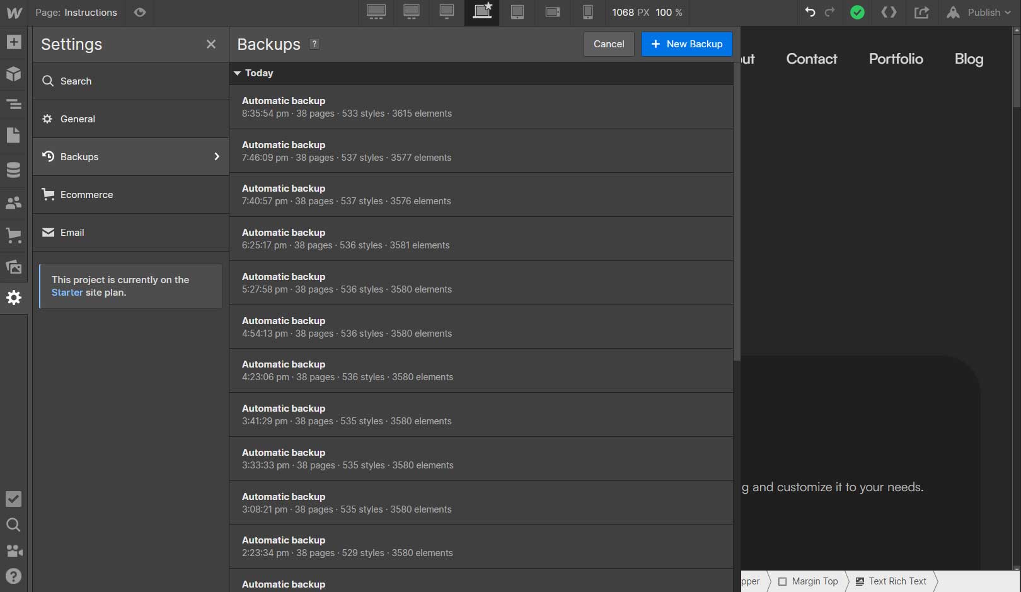
Task: Select mobile landscape breakpoint
Action: [553, 12]
